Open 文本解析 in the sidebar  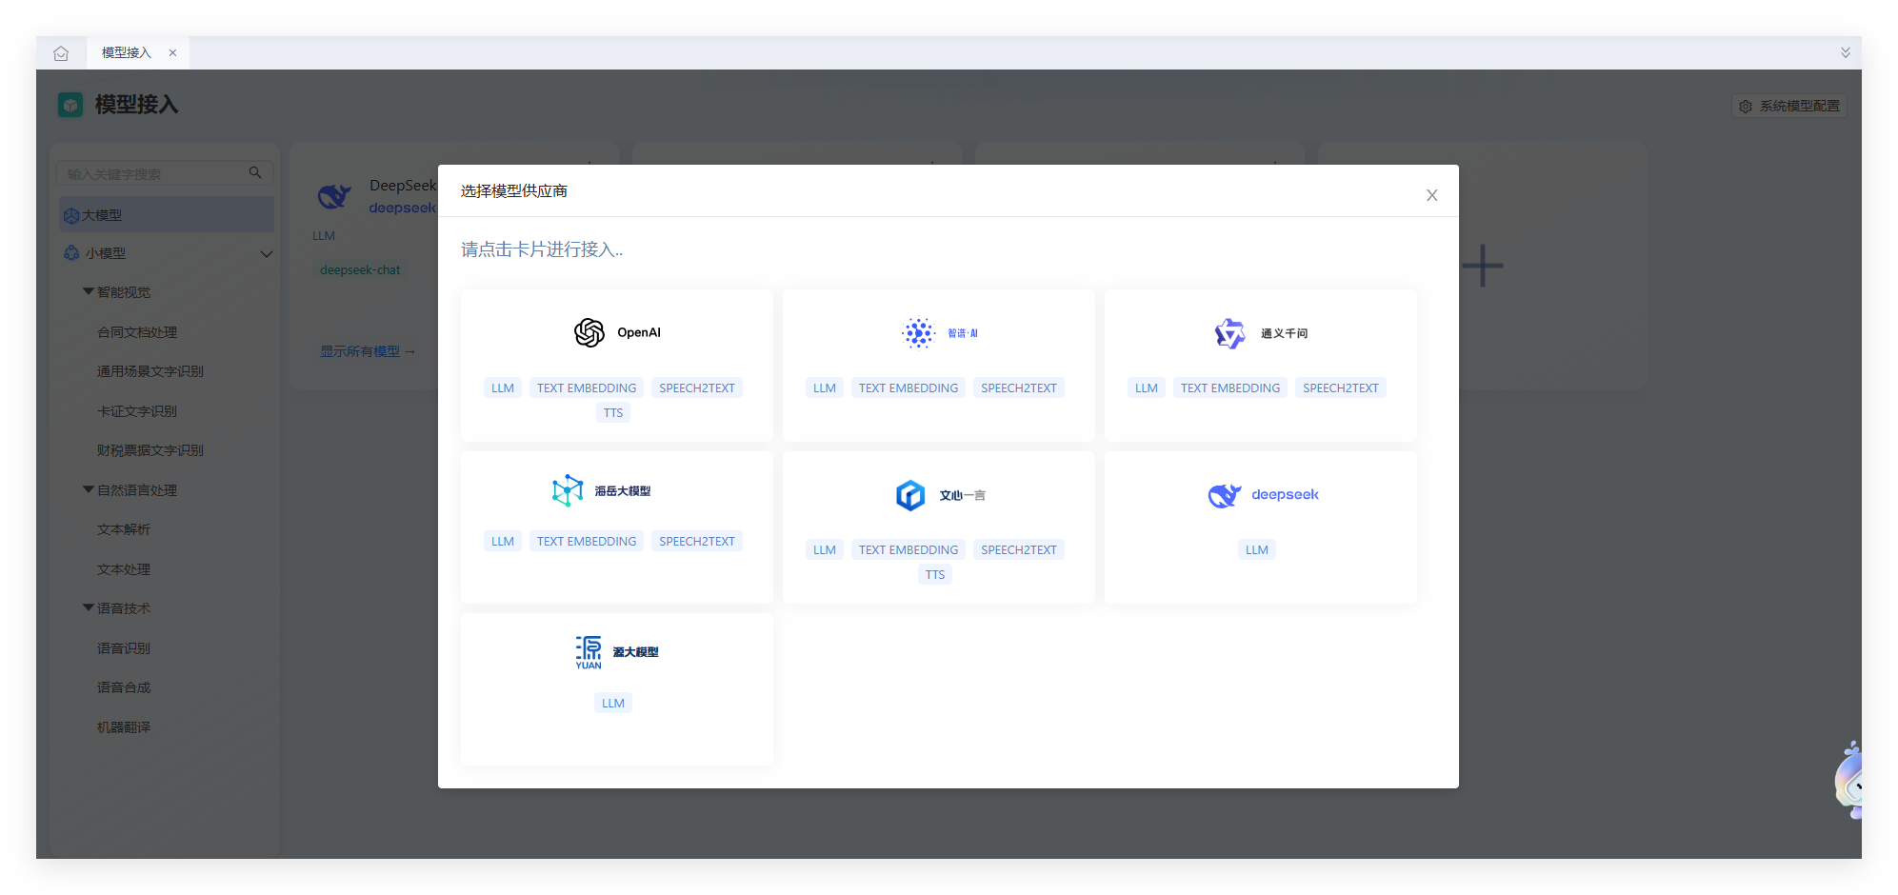pyautogui.click(x=124, y=529)
